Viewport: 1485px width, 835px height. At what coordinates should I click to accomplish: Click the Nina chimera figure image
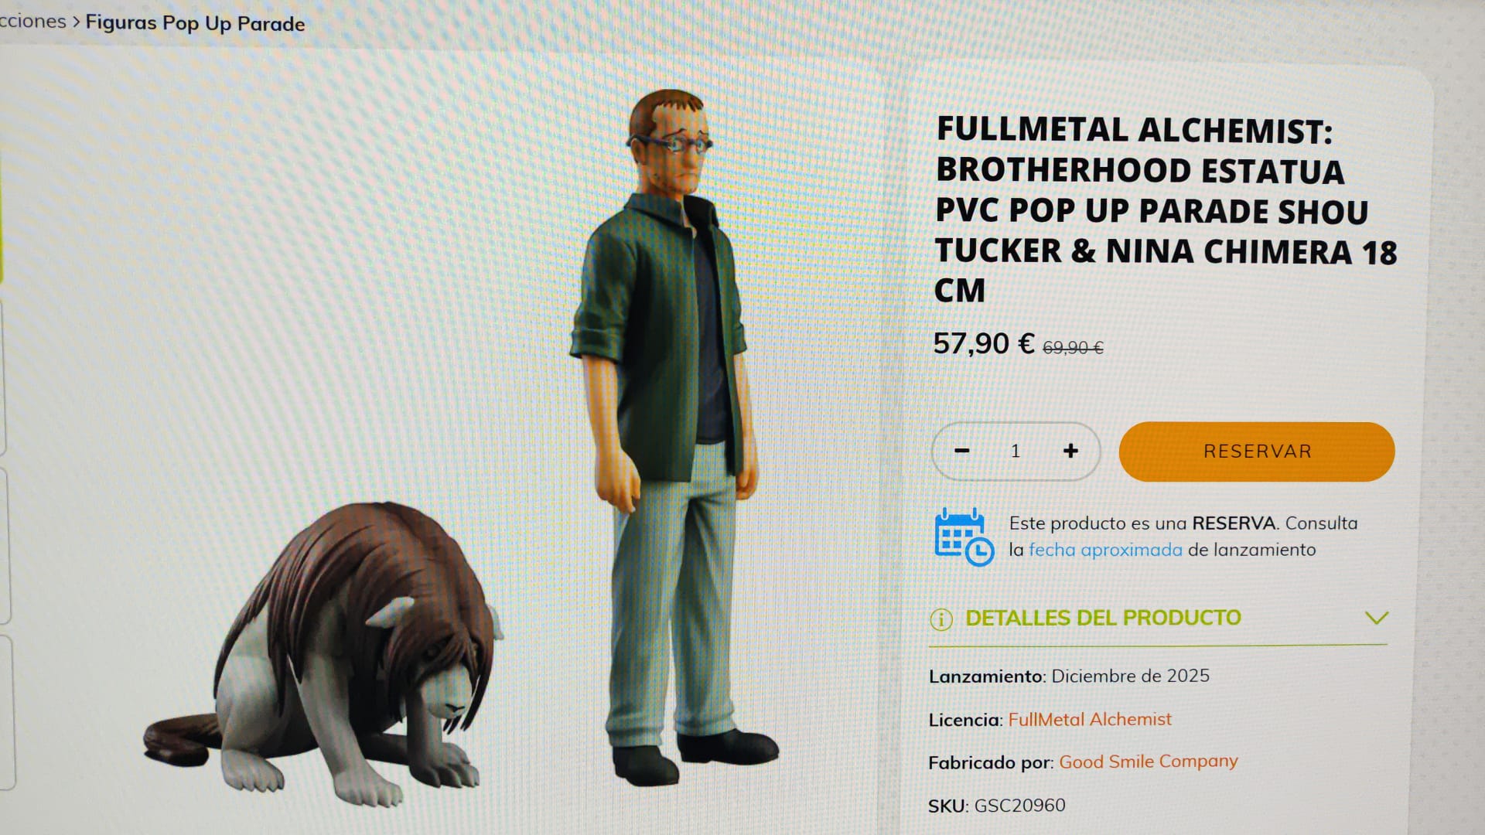pyautogui.click(x=321, y=653)
